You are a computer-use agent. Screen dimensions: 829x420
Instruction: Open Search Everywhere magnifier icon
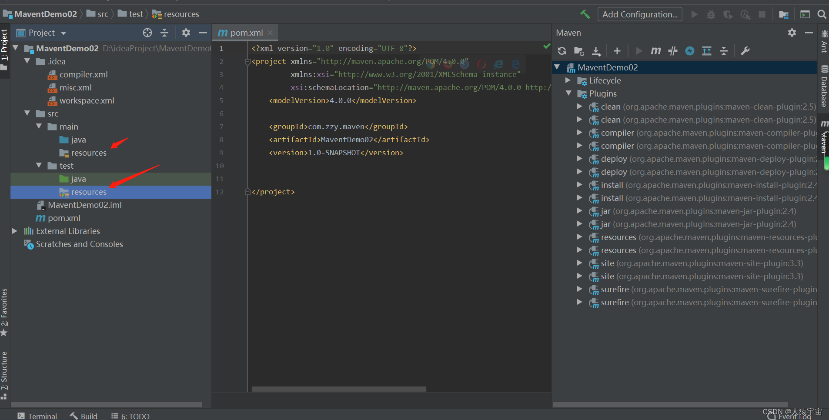(822, 14)
